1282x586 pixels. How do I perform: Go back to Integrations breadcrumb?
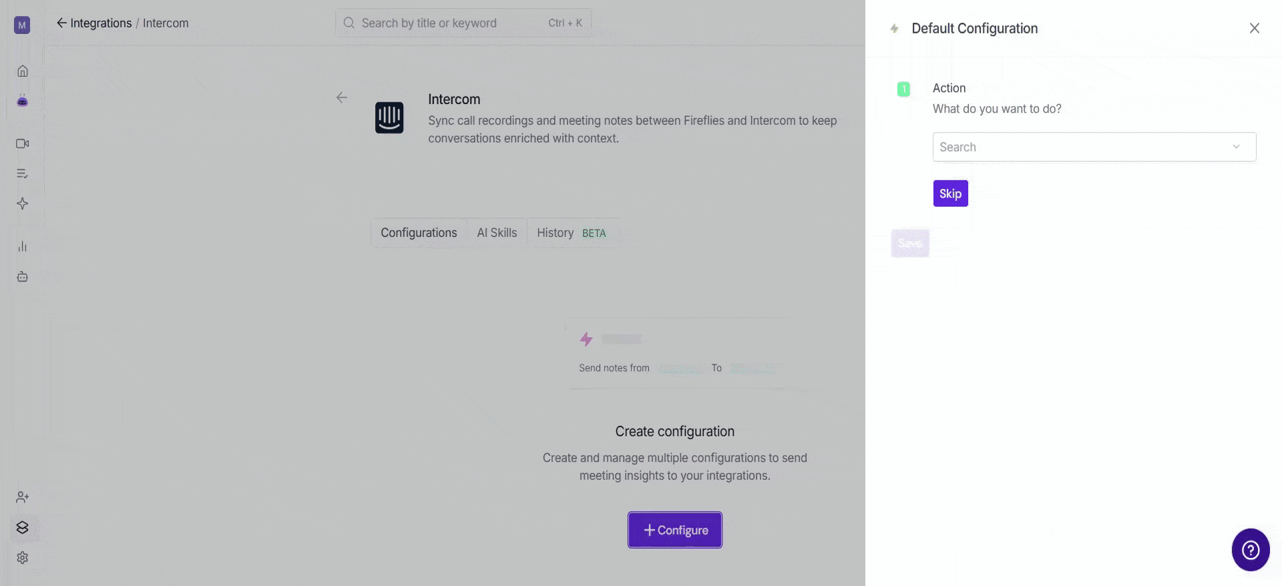click(94, 23)
